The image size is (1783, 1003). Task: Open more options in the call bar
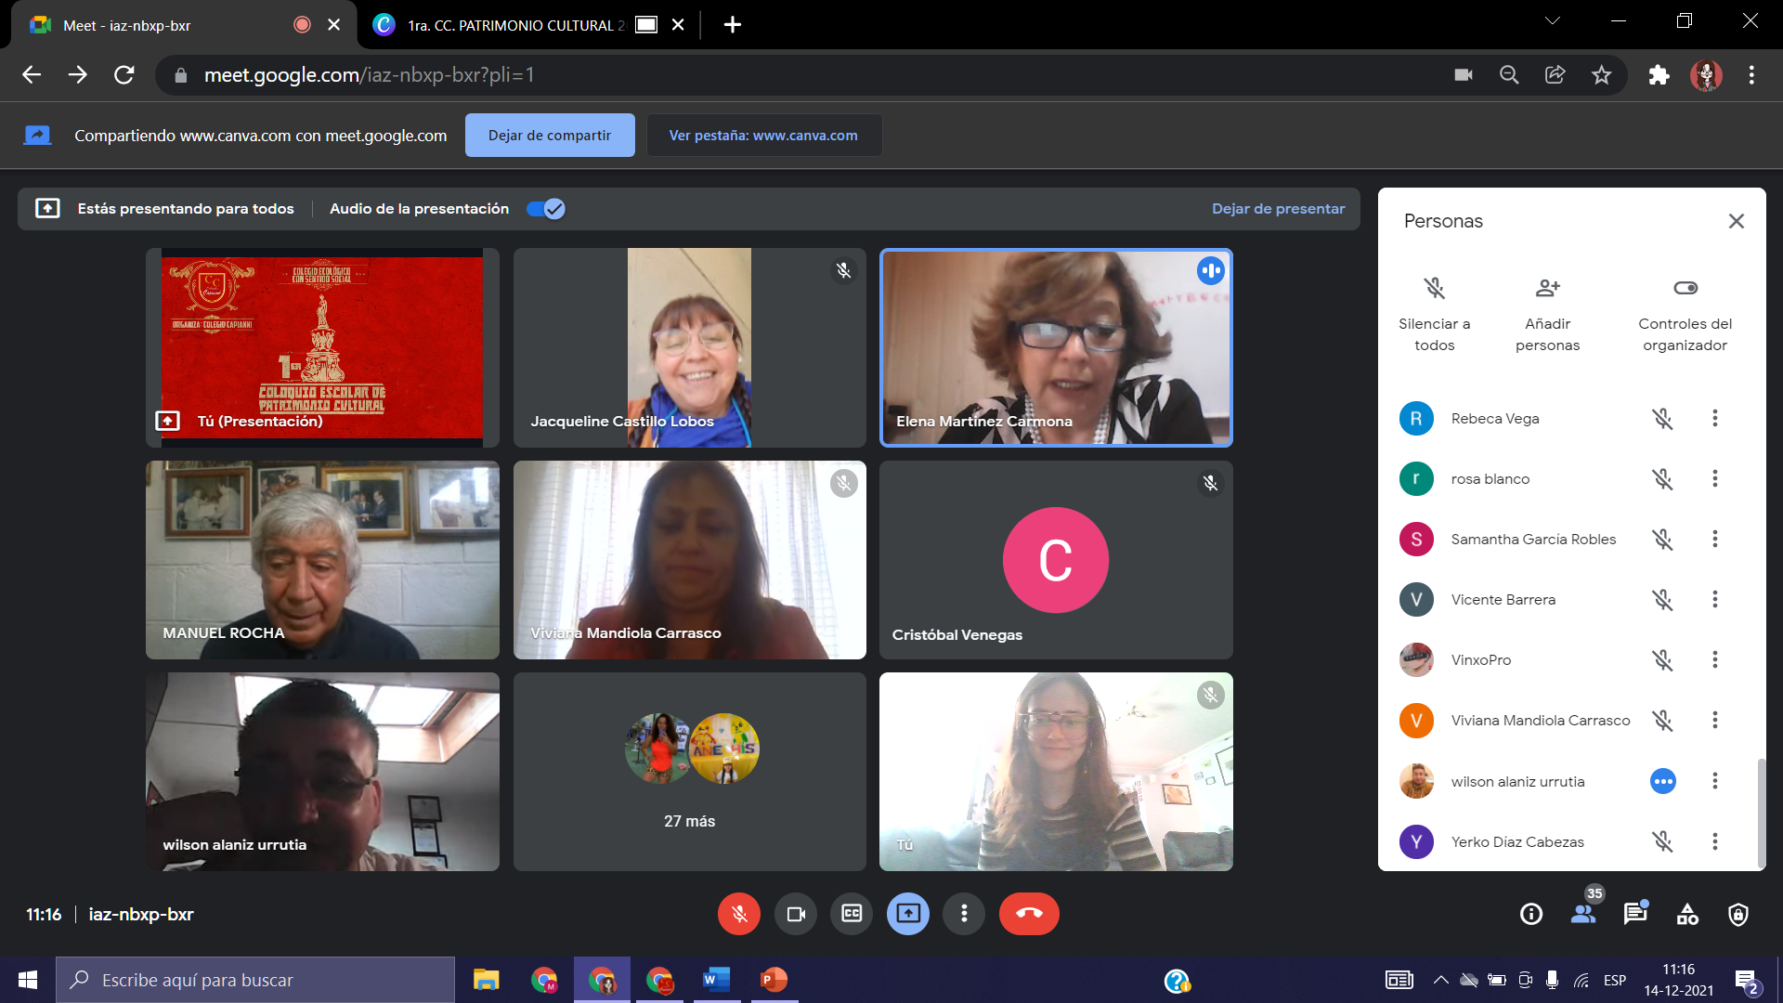coord(964,914)
